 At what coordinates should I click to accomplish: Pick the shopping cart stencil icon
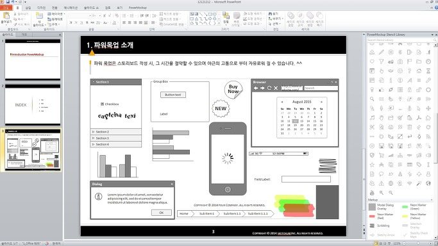382,156
